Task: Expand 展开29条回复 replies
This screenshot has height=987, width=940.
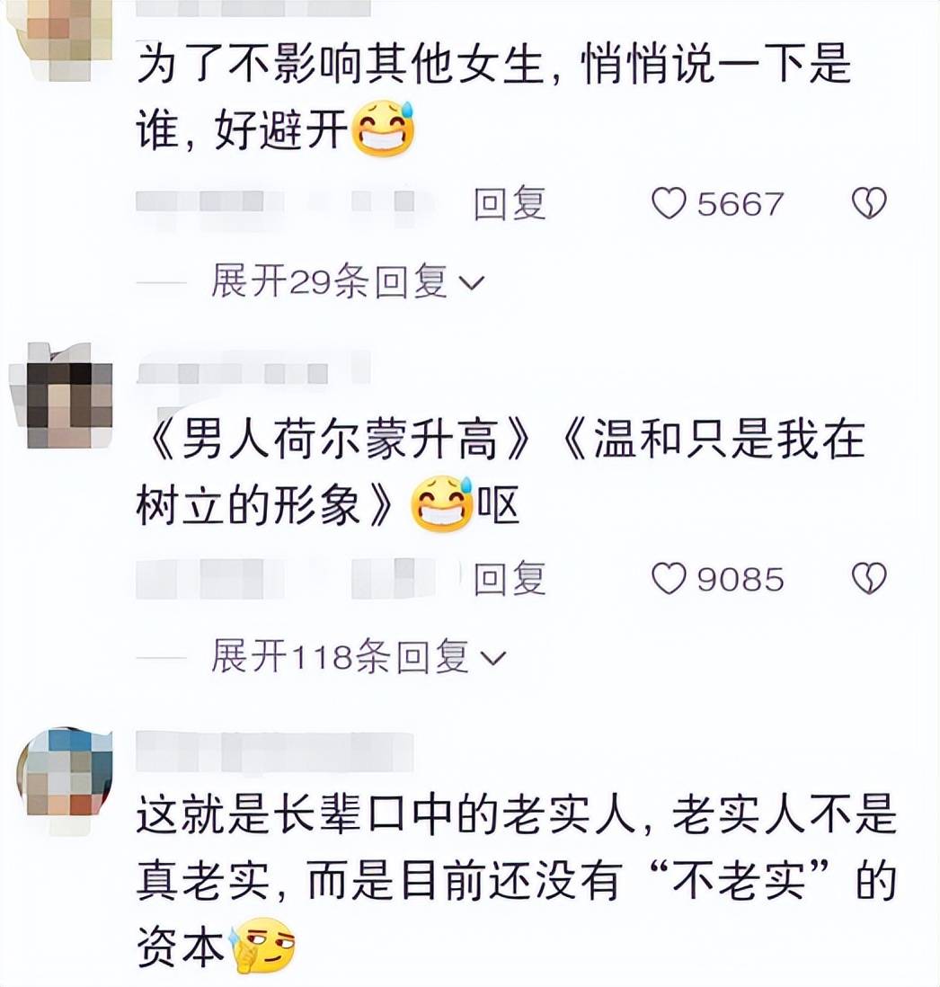Action: point(348,280)
